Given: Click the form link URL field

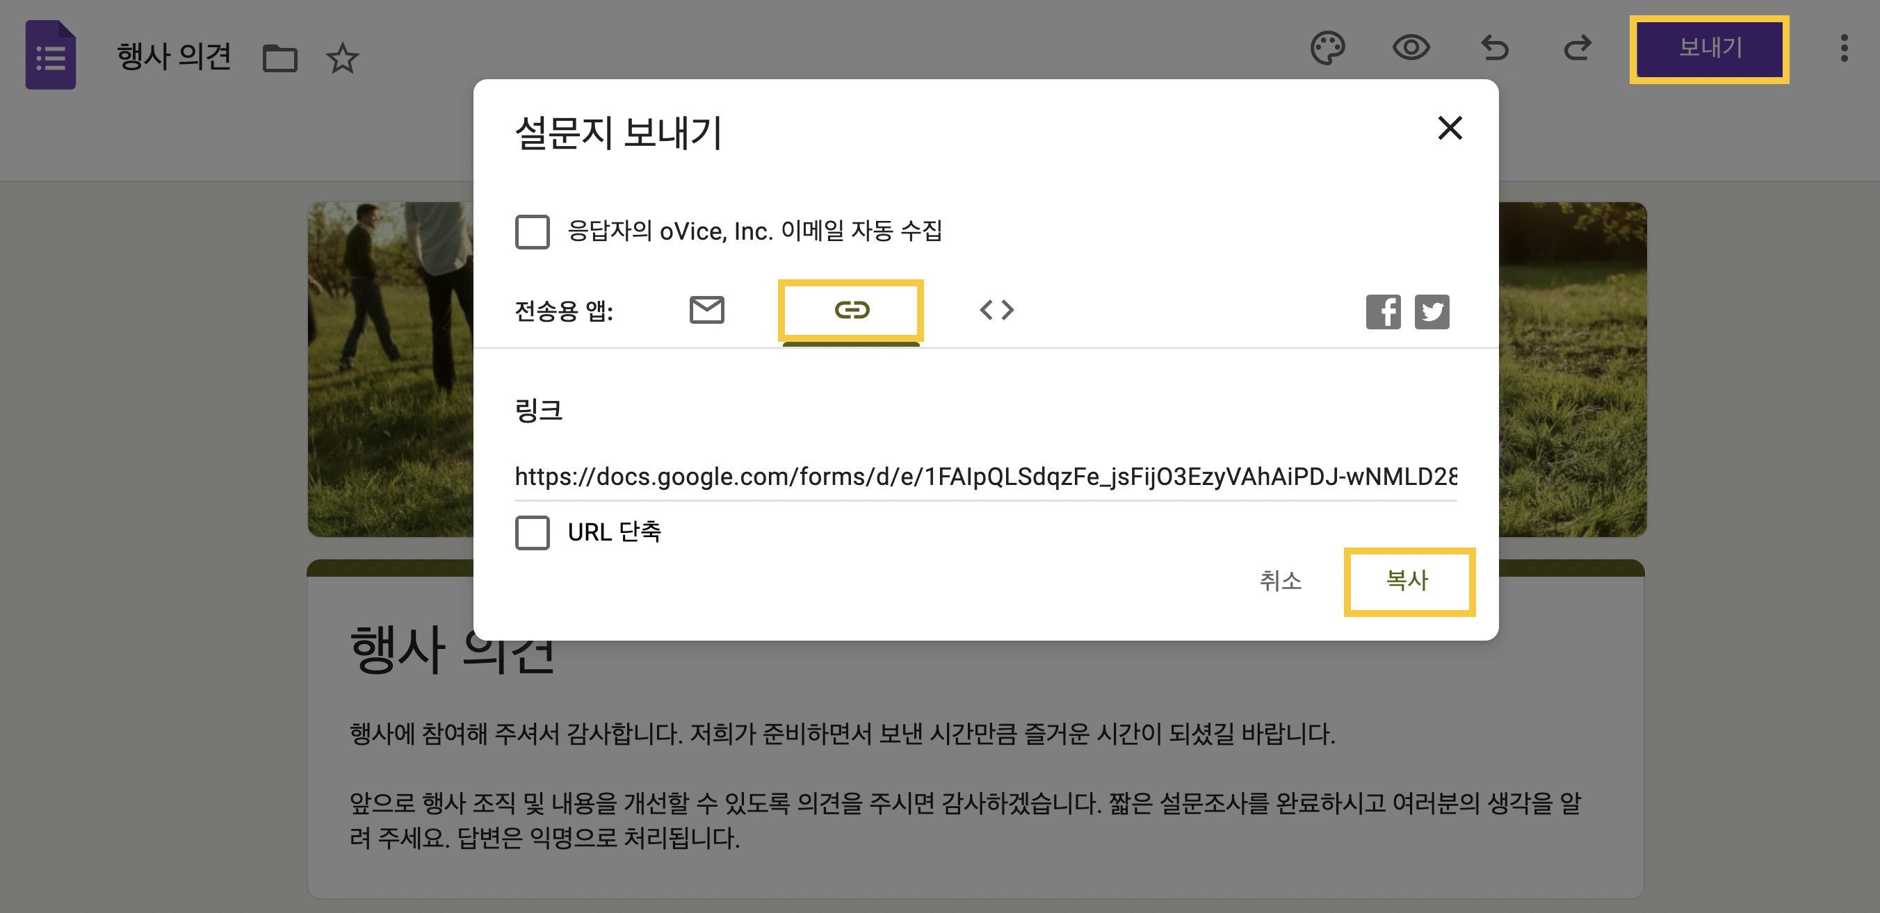Looking at the screenshot, I should point(986,476).
